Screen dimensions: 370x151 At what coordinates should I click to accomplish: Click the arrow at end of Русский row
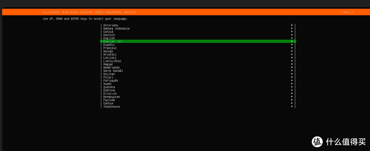click(292, 100)
